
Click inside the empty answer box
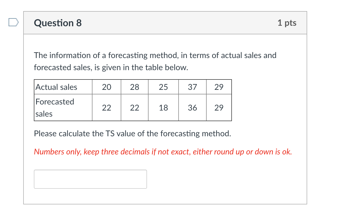[90, 179]
